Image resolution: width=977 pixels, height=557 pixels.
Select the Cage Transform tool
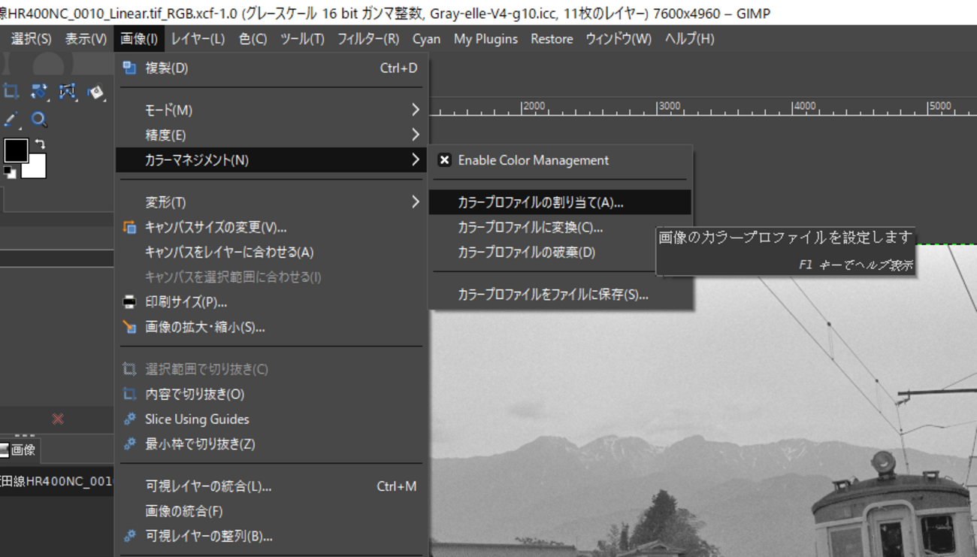[68, 92]
